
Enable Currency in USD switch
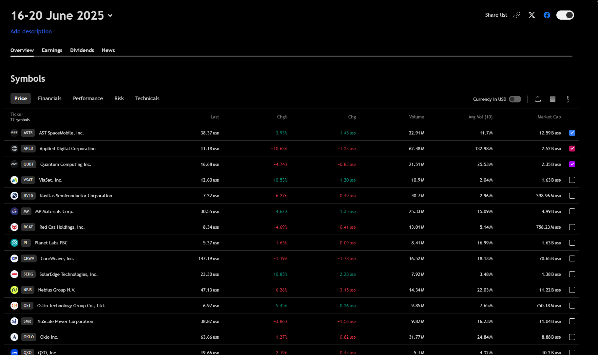(x=515, y=99)
